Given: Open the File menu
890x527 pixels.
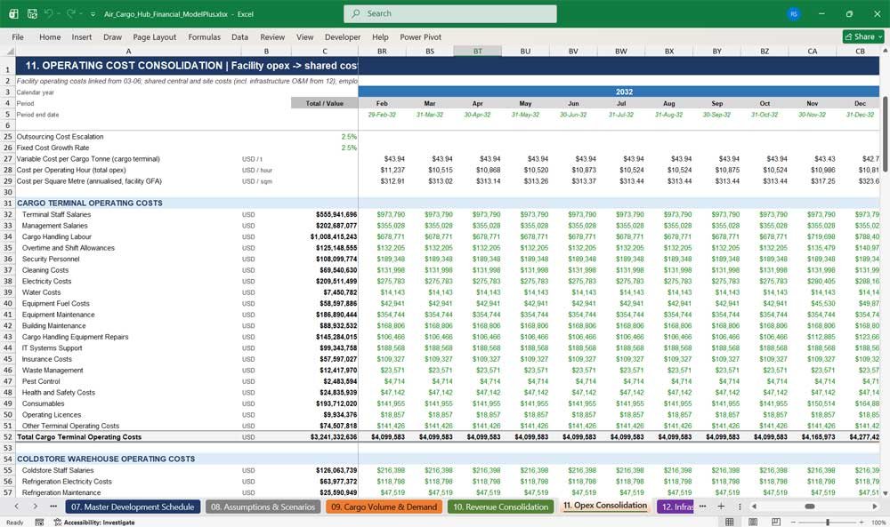Looking at the screenshot, I should pyautogui.click(x=18, y=36).
